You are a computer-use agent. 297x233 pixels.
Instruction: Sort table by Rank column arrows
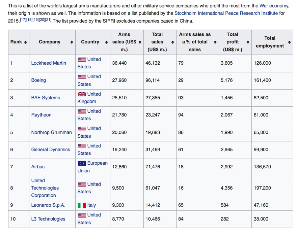click(x=25, y=42)
